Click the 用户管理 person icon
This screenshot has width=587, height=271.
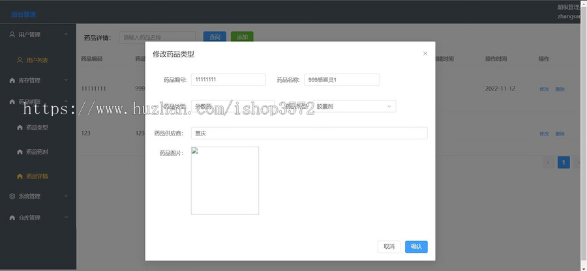[12, 35]
